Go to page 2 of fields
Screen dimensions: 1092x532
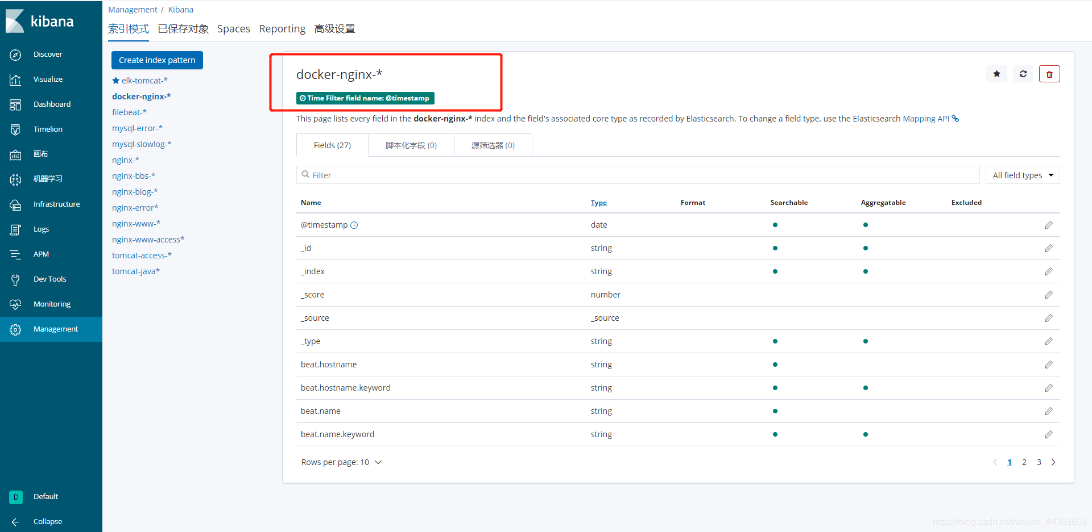click(1024, 462)
